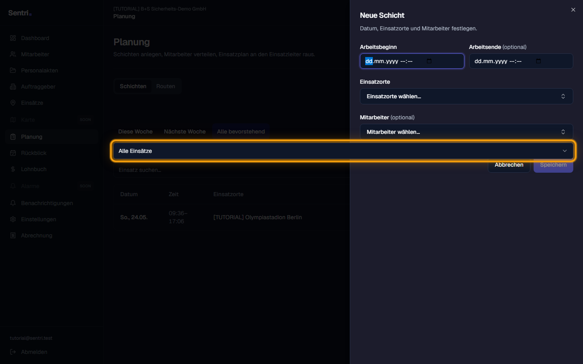Click the Mitarbeiter up-down selector arrows

pos(563,132)
